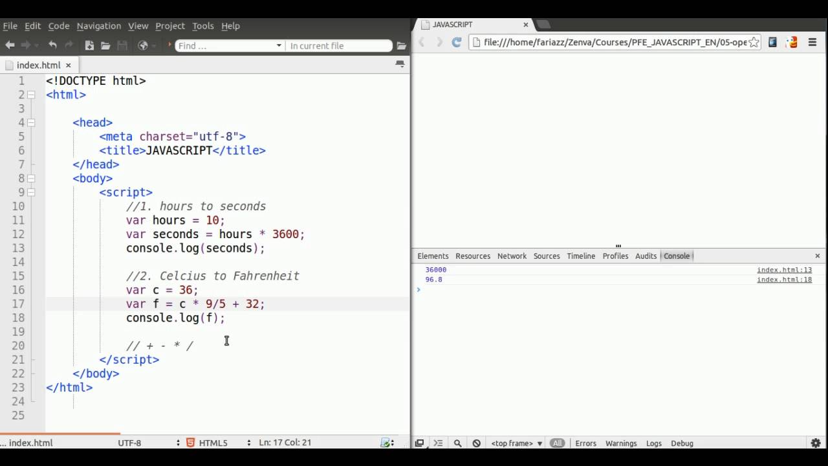The image size is (828, 466).
Task: Click the DevTools search magnifier icon
Action: tap(457, 443)
